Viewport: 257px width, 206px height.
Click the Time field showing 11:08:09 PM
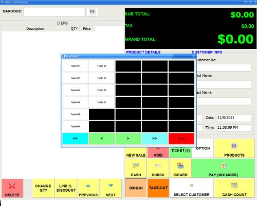(x=234, y=128)
